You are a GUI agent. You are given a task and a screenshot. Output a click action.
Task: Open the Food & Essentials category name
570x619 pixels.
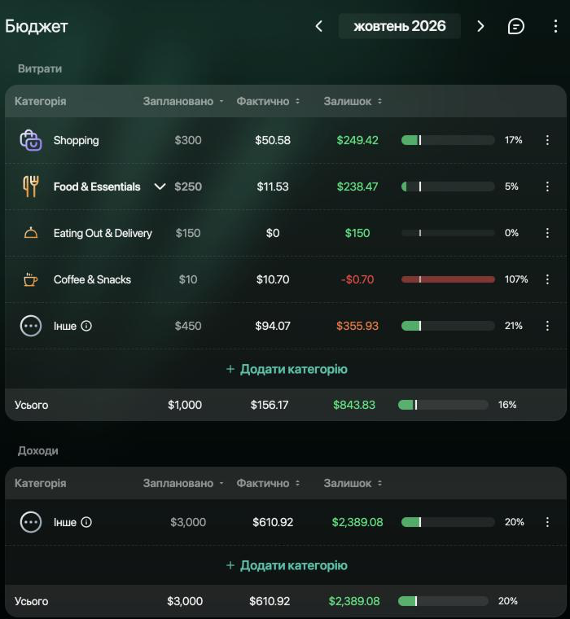coord(97,187)
